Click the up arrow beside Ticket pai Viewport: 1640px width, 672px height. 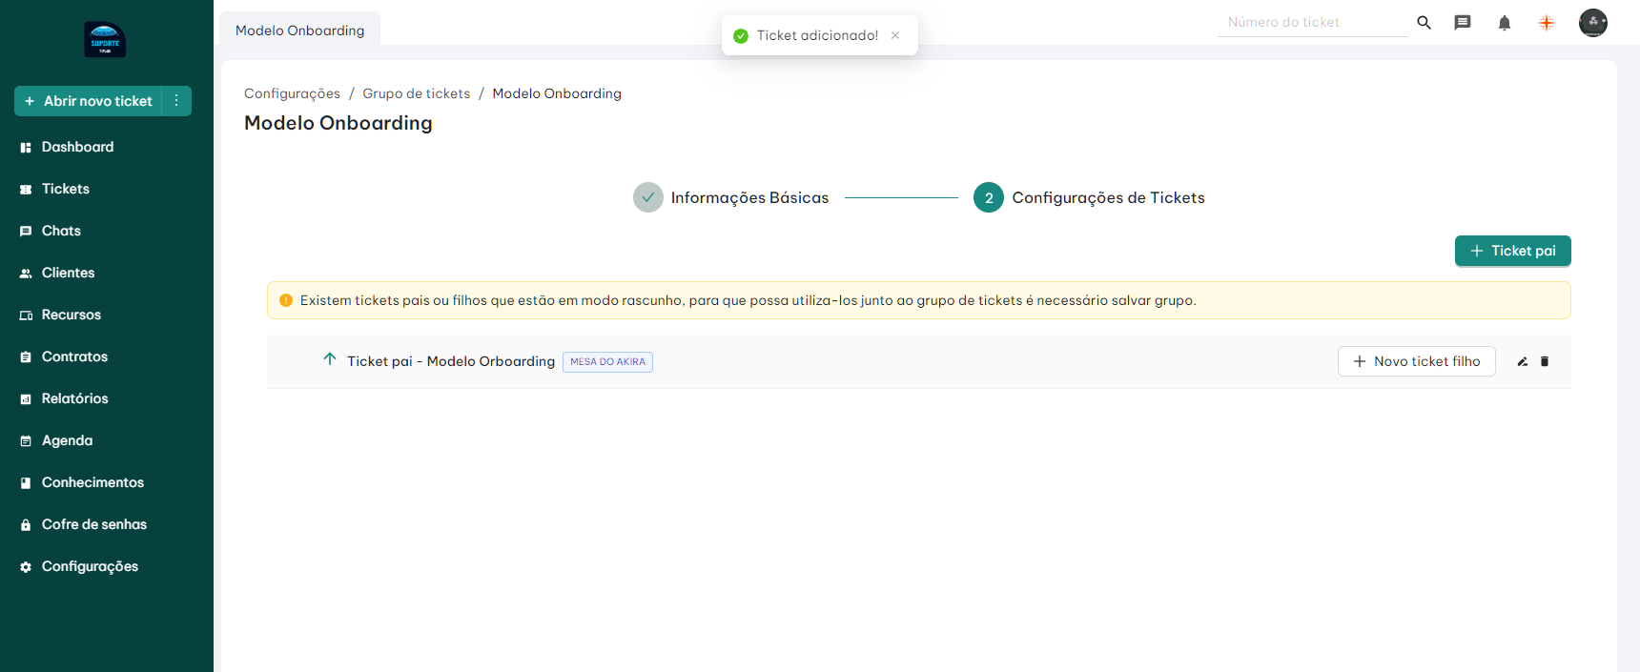click(x=330, y=359)
